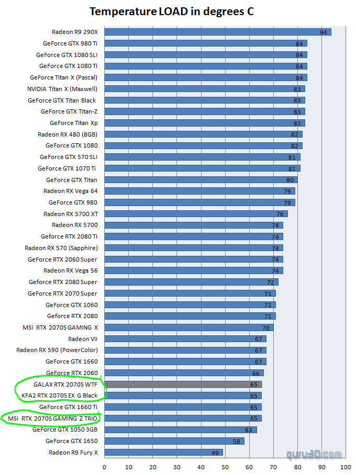Screen dimensions: 356x475
Task: Click the GeForce RTX 2060 value 66
Action: click(256, 374)
